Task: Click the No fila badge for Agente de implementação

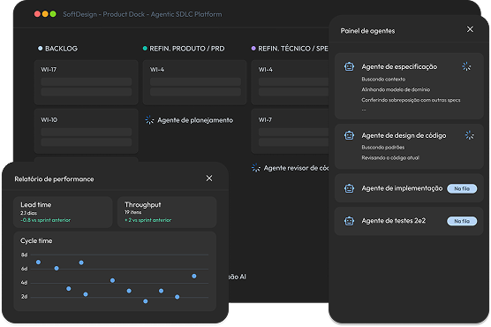Action: click(x=462, y=188)
